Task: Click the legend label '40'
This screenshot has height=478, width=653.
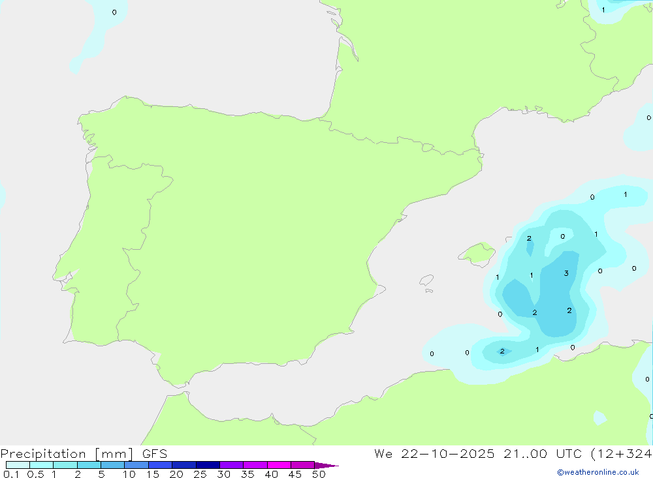Action: point(271,474)
